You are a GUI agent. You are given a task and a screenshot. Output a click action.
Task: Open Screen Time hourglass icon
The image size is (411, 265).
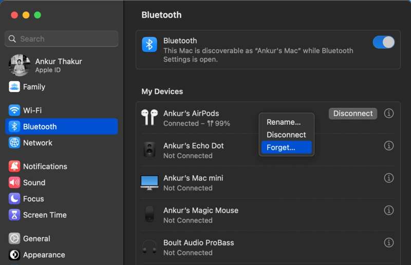14,215
